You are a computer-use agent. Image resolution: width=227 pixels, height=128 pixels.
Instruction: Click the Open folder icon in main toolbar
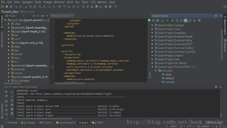(2, 7)
